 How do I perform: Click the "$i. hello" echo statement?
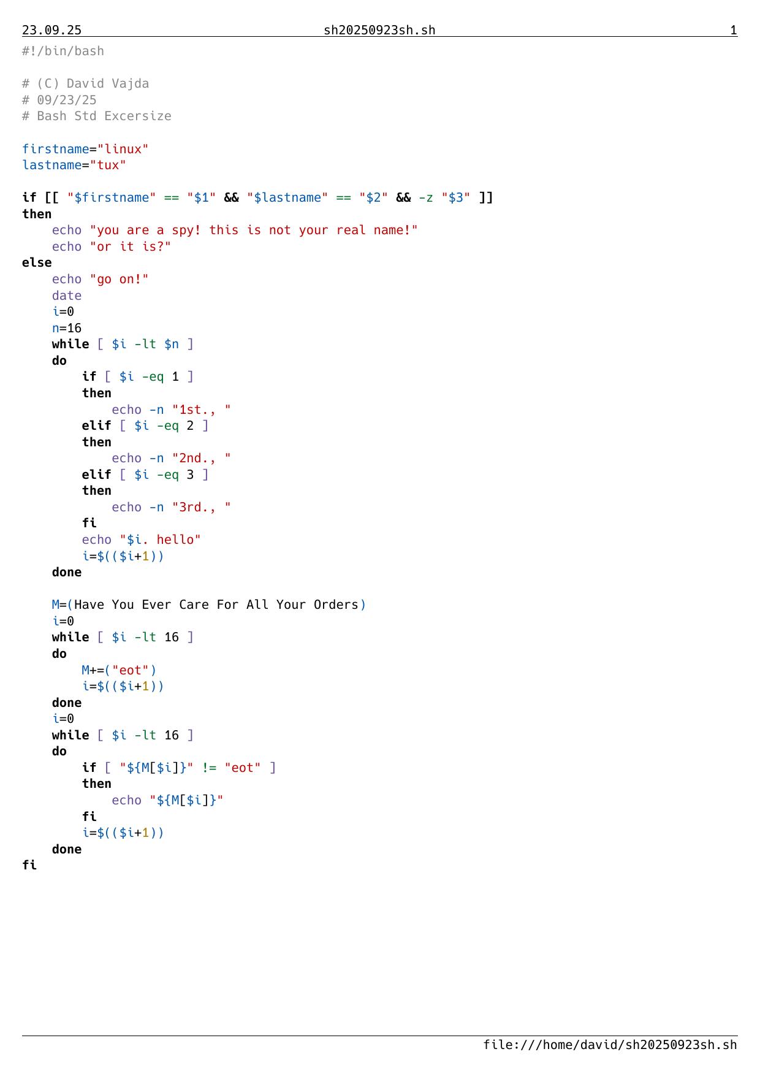tap(142, 540)
